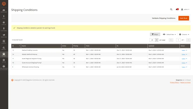Click the current page number field
Viewport: 193px width, 109px height.
178,40
